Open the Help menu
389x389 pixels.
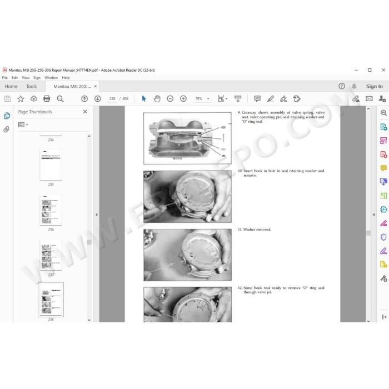pos(66,78)
